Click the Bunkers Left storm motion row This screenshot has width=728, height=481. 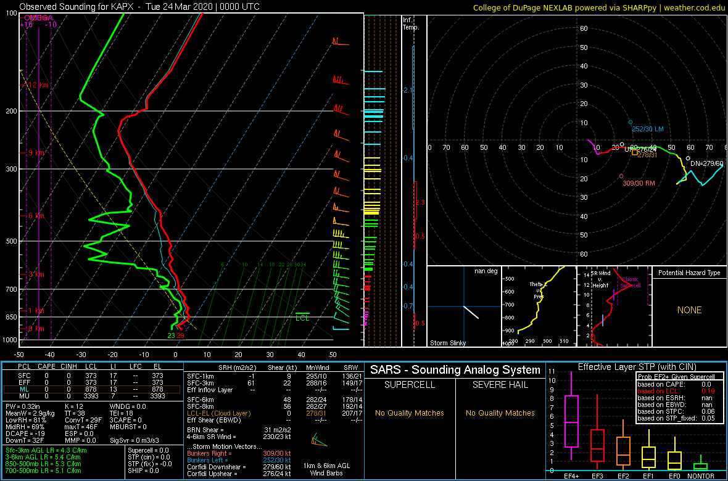[239, 459]
